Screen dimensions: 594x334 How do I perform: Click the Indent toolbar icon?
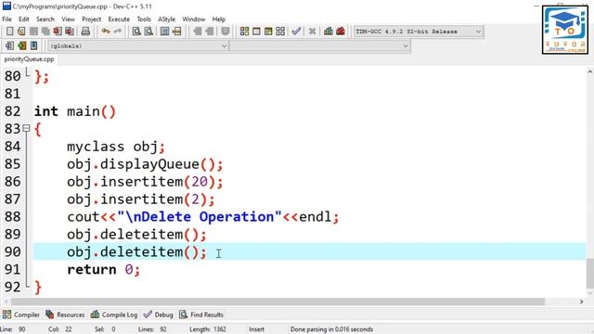[x=198, y=32]
